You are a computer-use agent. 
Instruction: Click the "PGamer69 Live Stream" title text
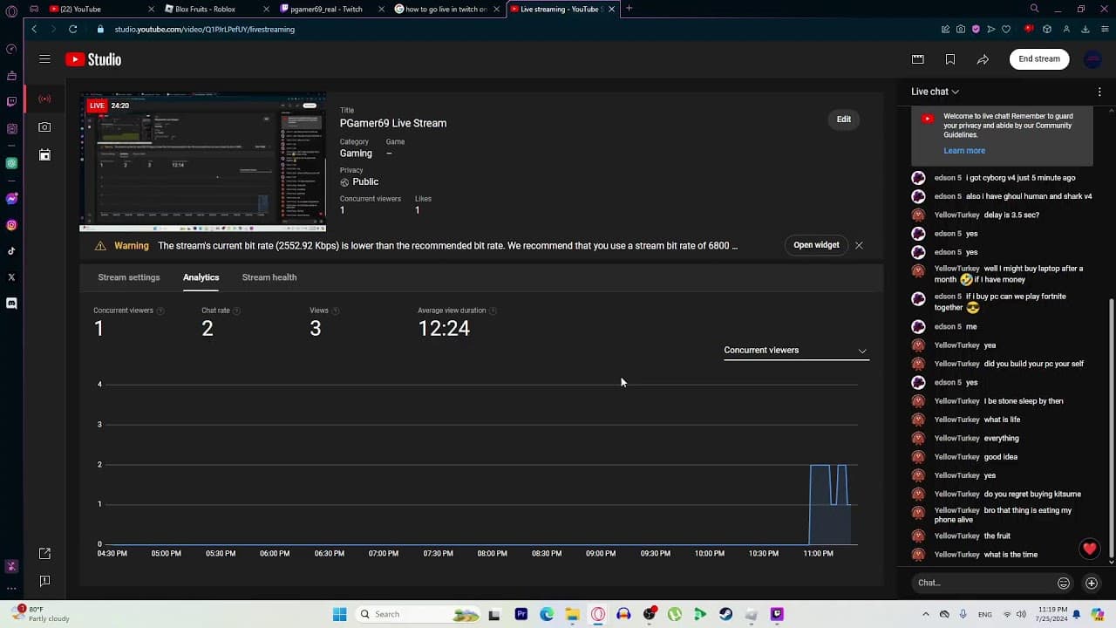click(393, 123)
